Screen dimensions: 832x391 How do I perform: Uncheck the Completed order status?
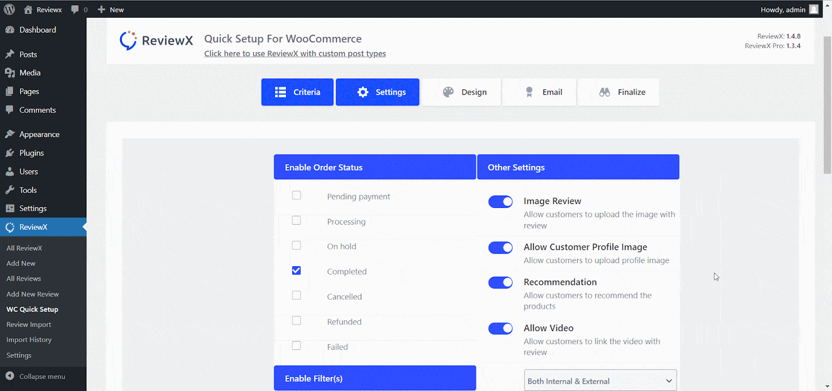(x=296, y=270)
